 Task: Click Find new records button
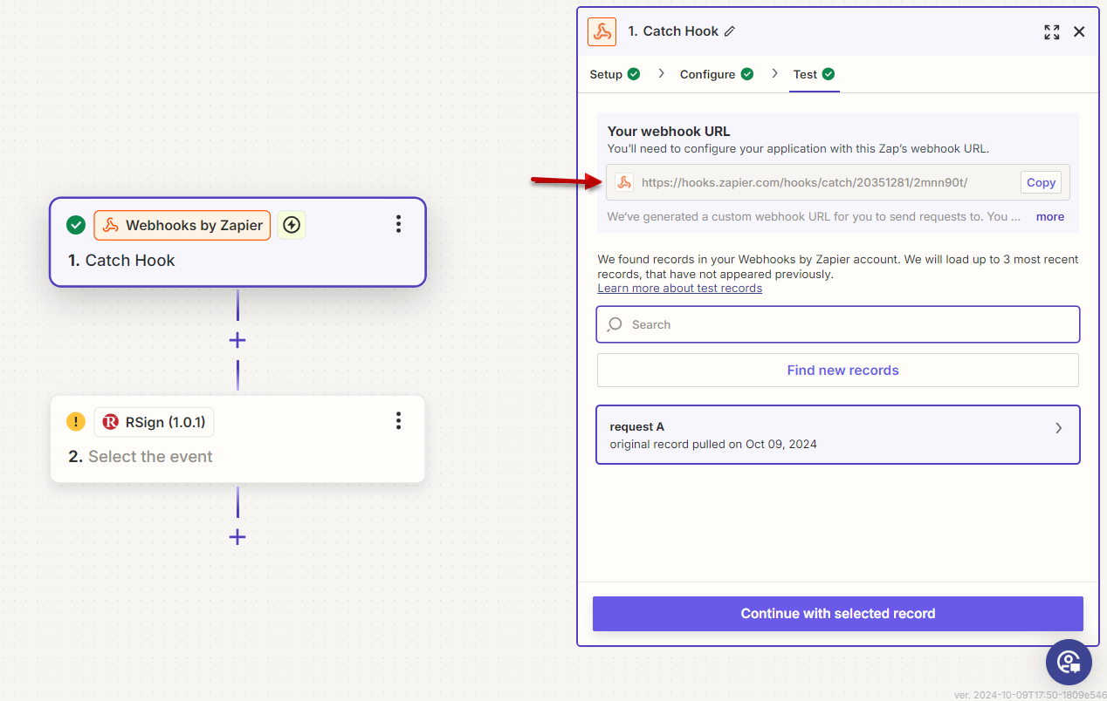(x=838, y=371)
